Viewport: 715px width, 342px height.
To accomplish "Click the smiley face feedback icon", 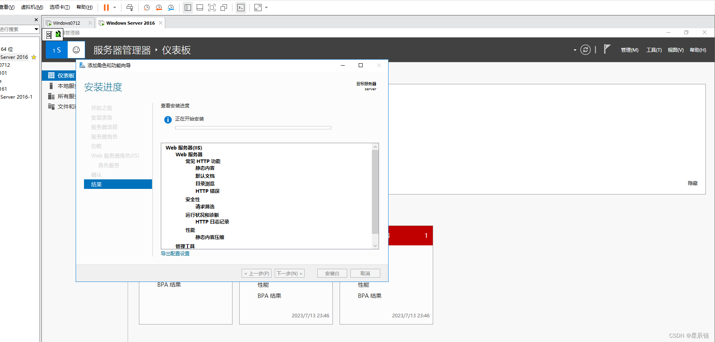I will (x=76, y=50).
